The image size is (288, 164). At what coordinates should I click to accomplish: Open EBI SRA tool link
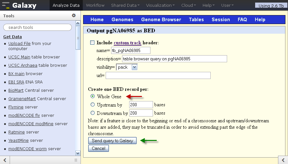point(16,82)
